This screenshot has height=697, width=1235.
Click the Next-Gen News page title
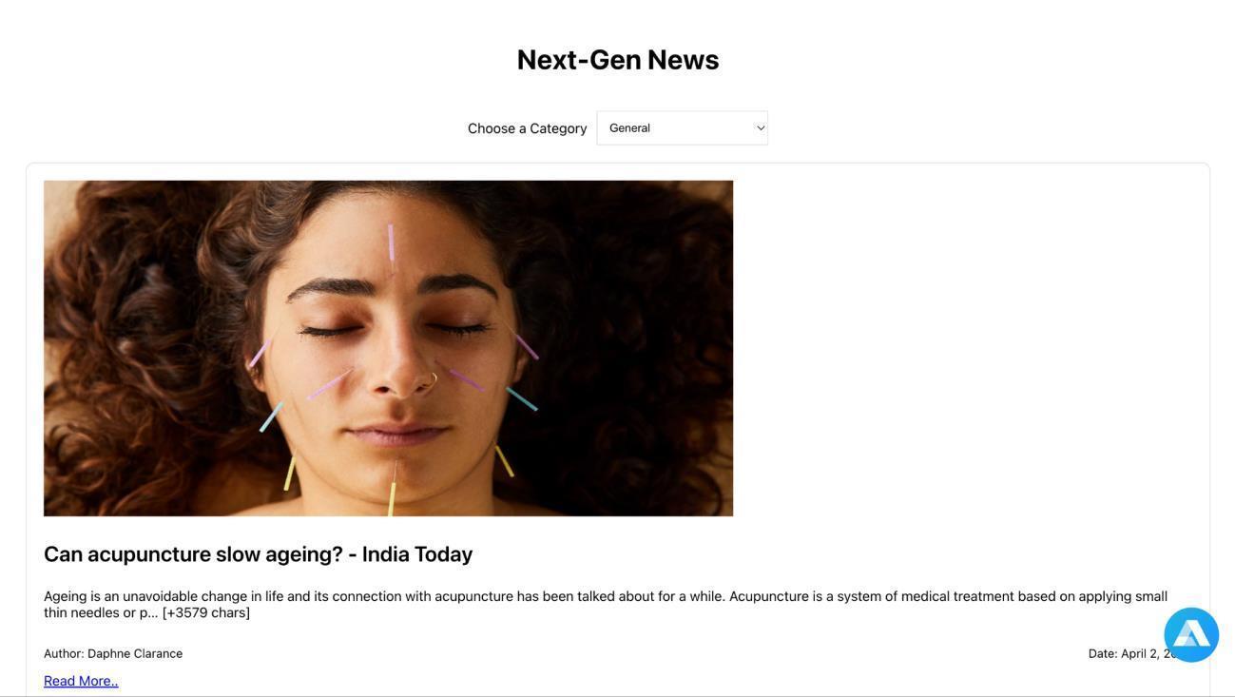pyautogui.click(x=618, y=59)
